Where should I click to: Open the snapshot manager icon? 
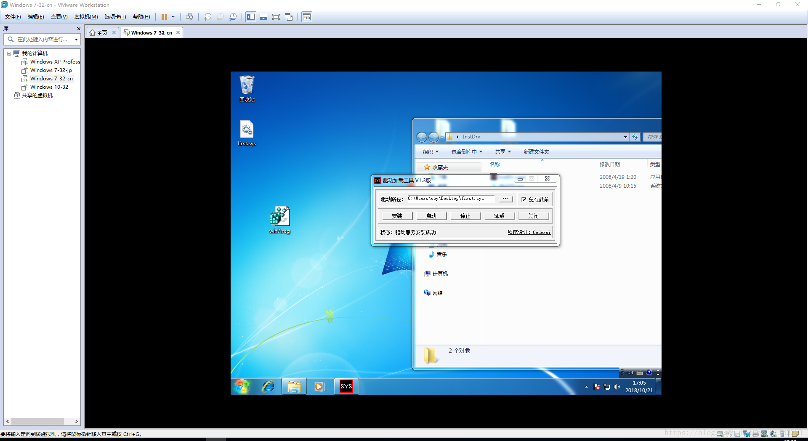pos(233,17)
